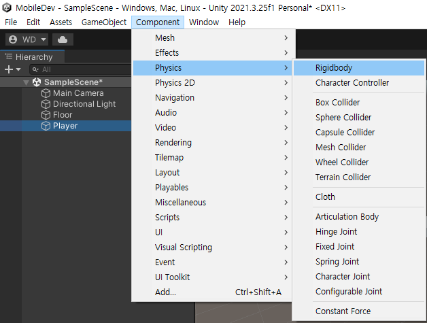The width and height of the screenshot is (427, 323).
Task: Open the GameObject menu
Action: 104,22
